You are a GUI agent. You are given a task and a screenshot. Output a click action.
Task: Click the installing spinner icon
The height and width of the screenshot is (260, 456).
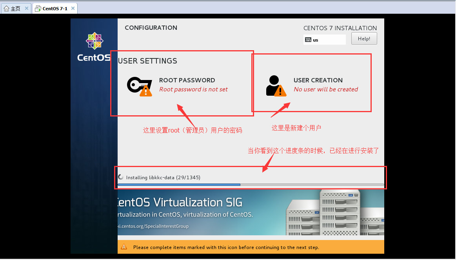[121, 177]
